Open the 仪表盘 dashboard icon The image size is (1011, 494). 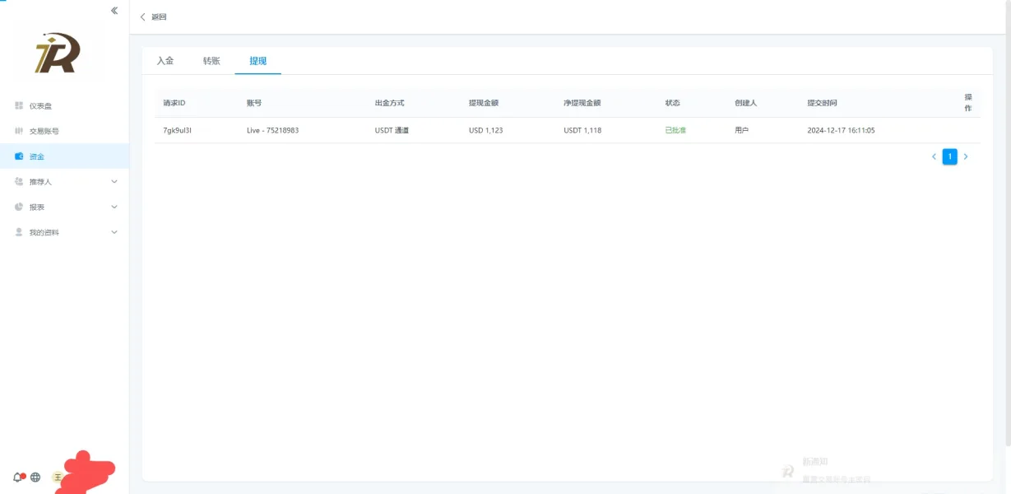(x=19, y=105)
